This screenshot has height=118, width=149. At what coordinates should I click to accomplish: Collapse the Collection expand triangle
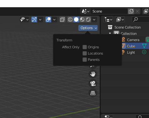click(110, 33)
